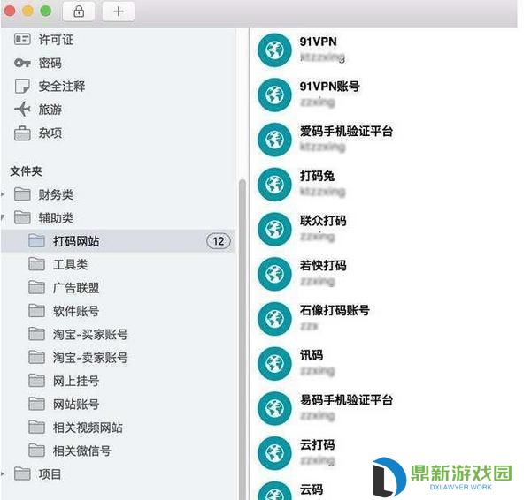The image size is (531, 500).
Task: Click the 软件账号 folder icon
Action: pyautogui.click(x=36, y=311)
